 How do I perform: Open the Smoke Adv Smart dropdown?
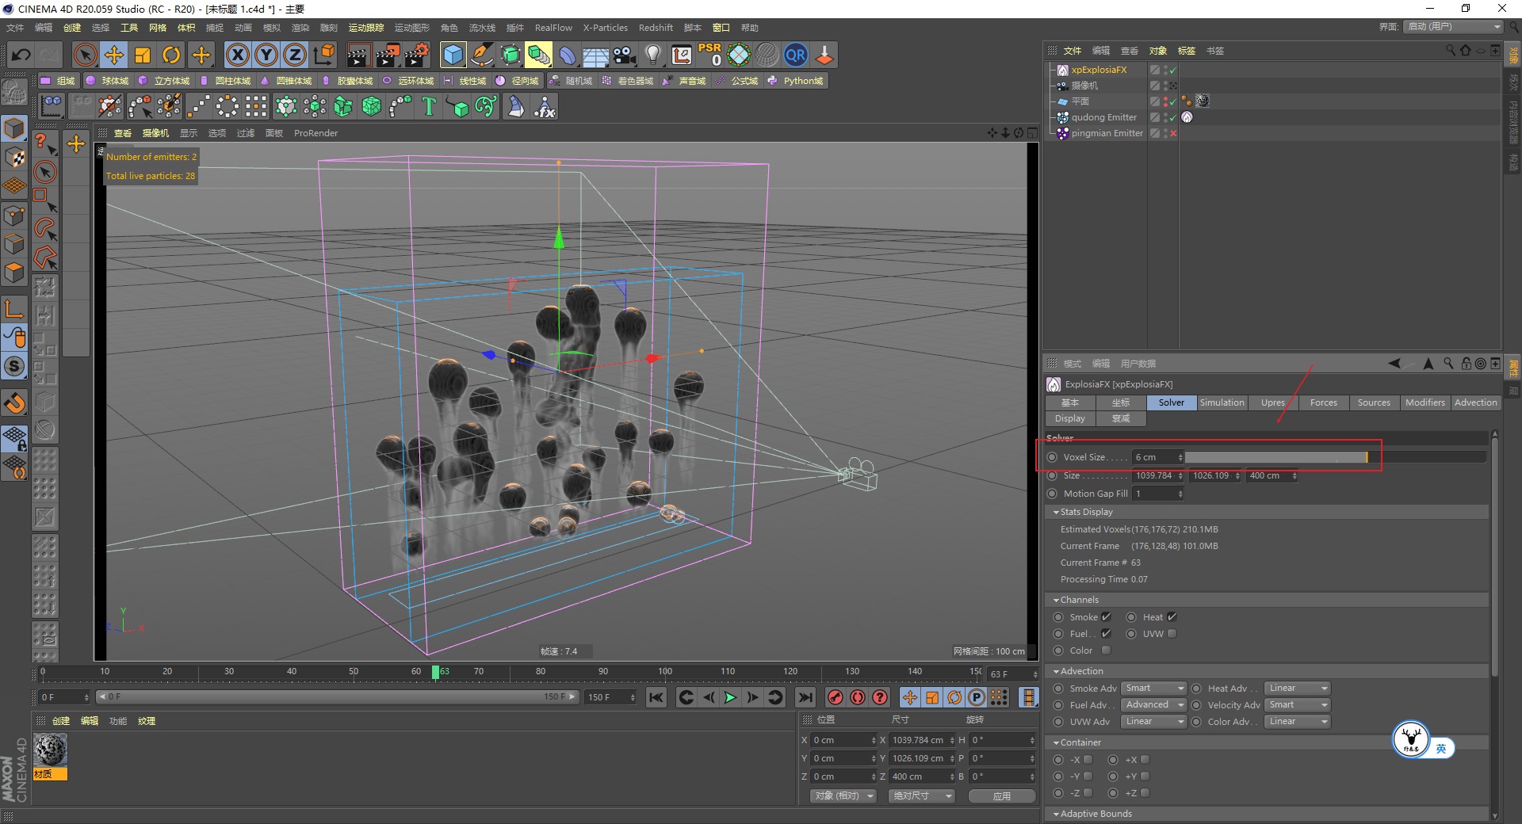coord(1153,689)
